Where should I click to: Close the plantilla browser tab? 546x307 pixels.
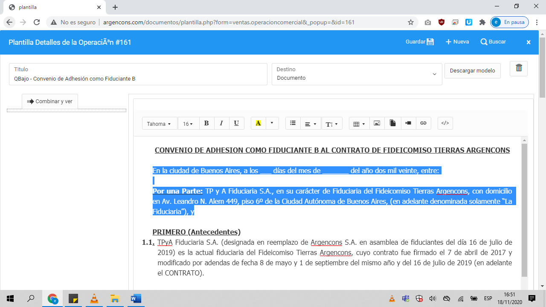pyautogui.click(x=99, y=7)
